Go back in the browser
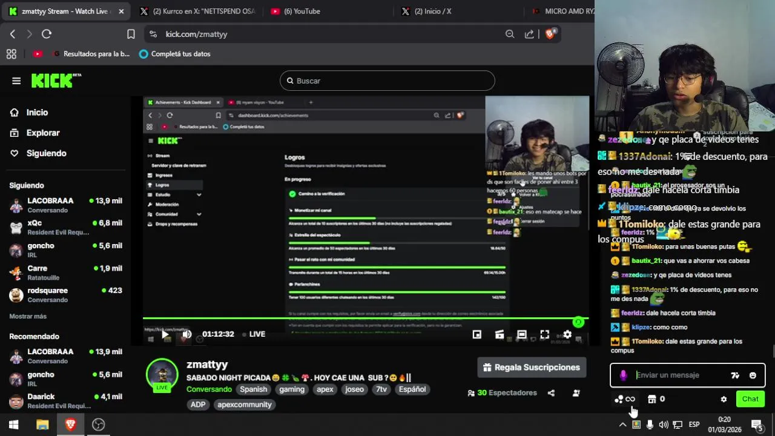The width and height of the screenshot is (775, 436). click(13, 34)
